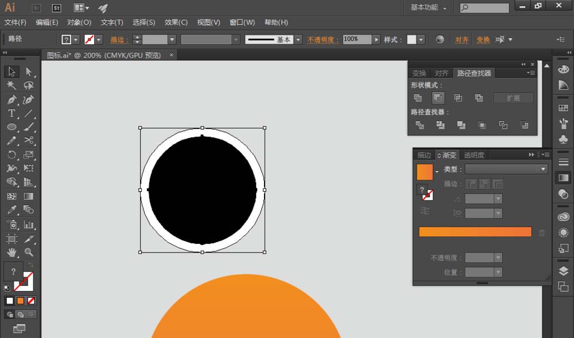Select the Rotate tool

tap(11, 154)
